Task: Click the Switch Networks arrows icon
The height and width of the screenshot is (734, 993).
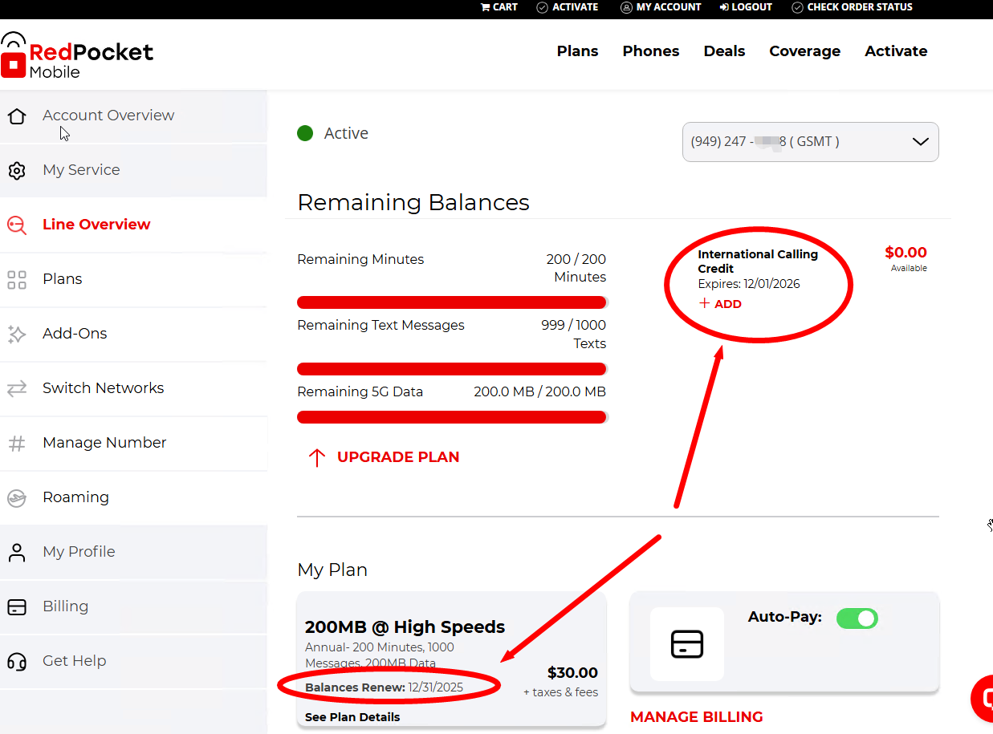Action: (17, 388)
